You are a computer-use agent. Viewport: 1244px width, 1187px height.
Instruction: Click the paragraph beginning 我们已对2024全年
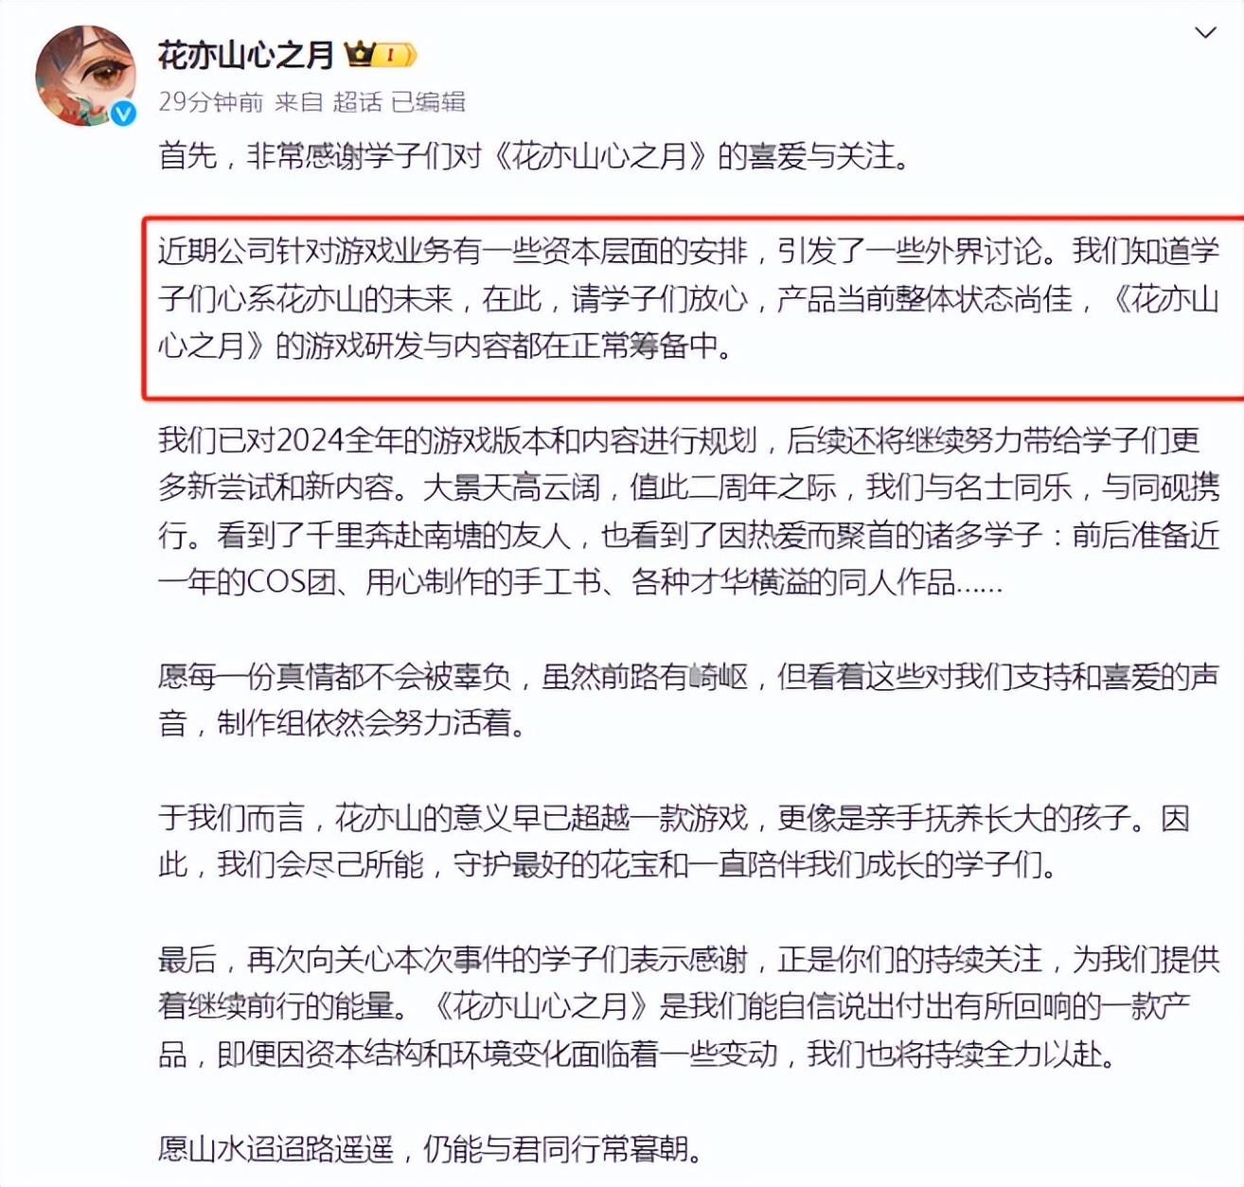click(x=688, y=511)
